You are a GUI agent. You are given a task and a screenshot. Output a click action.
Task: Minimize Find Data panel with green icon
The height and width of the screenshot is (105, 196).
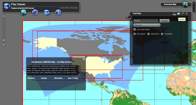[183, 13]
